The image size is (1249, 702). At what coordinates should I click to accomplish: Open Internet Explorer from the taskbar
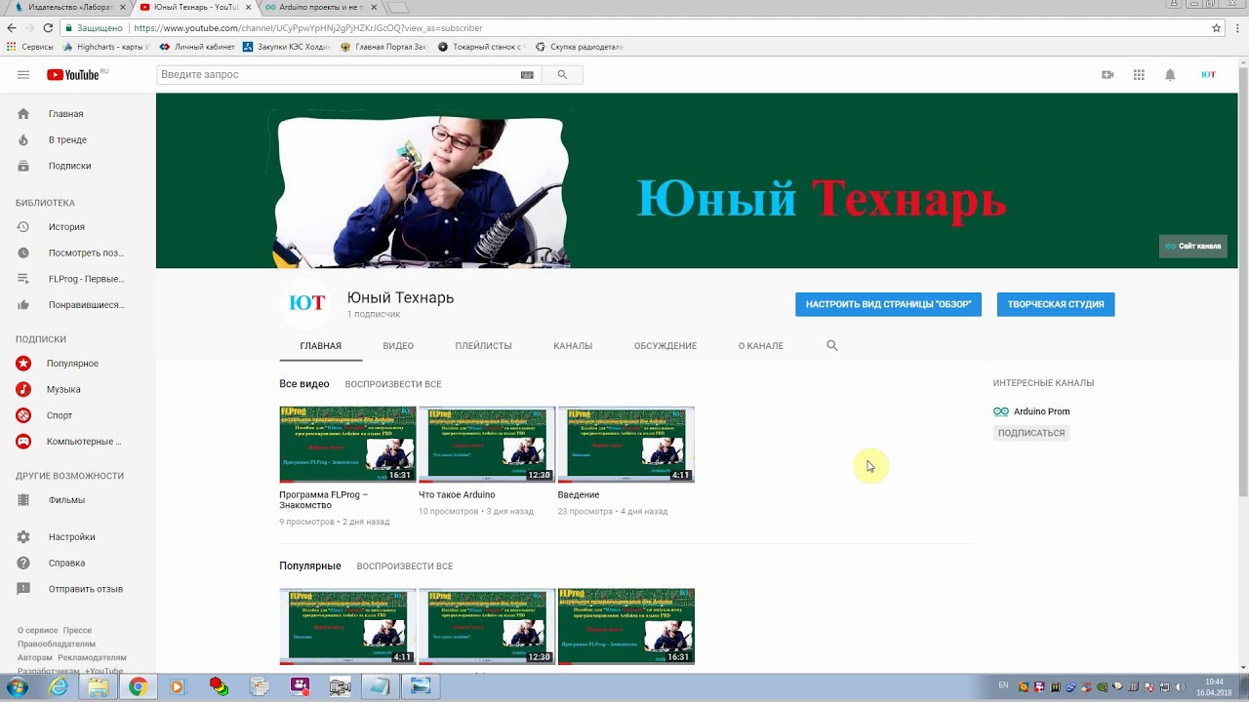[x=59, y=687]
